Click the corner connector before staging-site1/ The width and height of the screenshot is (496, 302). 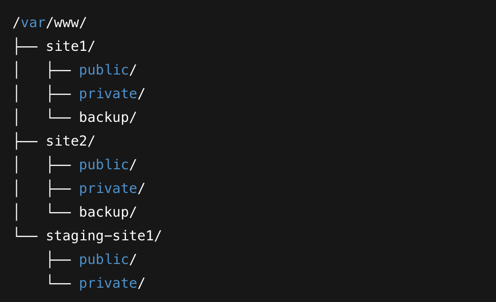[26, 236]
